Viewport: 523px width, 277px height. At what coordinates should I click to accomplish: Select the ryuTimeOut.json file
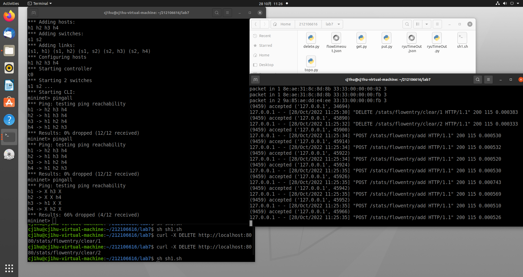click(412, 42)
